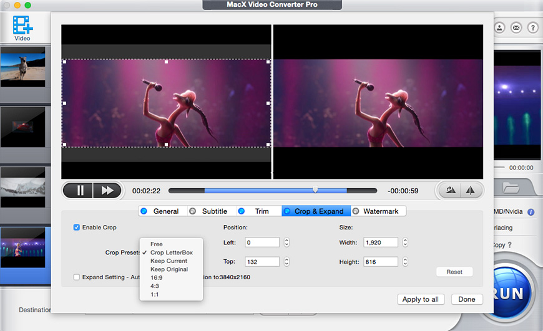
Task: Click the Done button
Action: tap(467, 299)
